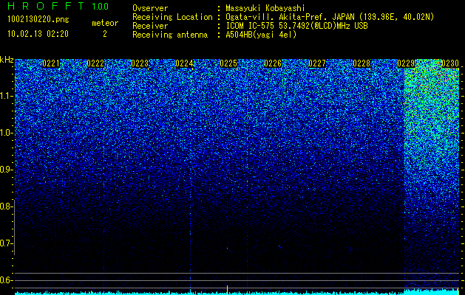Select the filename 1002130220.png
This screenshot has height=295, width=465.
(x=38, y=20)
